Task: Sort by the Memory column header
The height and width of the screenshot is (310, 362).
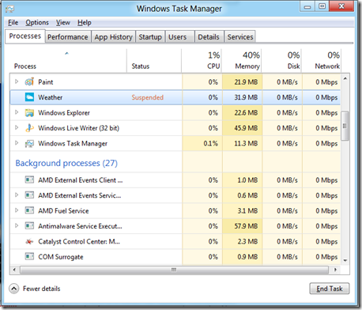Action: pos(242,61)
